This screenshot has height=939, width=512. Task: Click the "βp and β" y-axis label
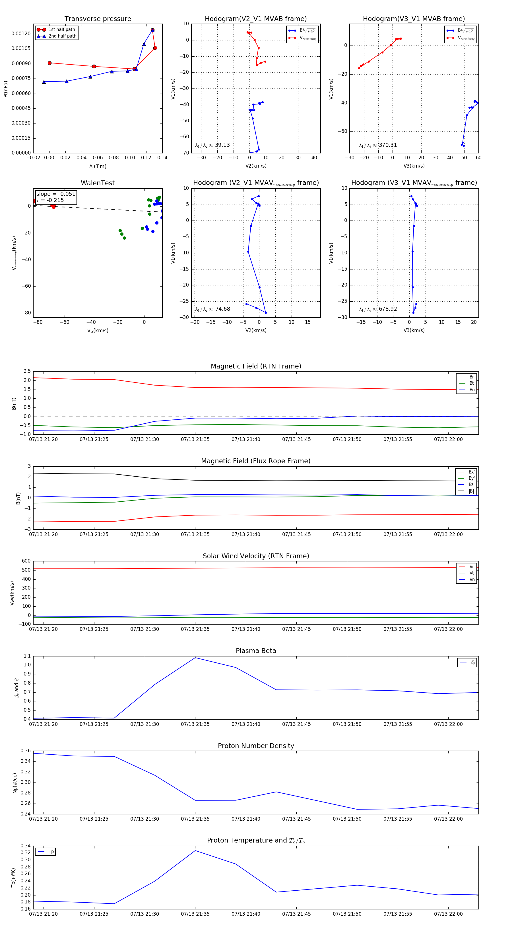click(x=16, y=688)
